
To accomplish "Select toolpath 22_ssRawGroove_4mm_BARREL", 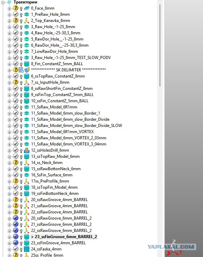I will [x=59, y=212].
